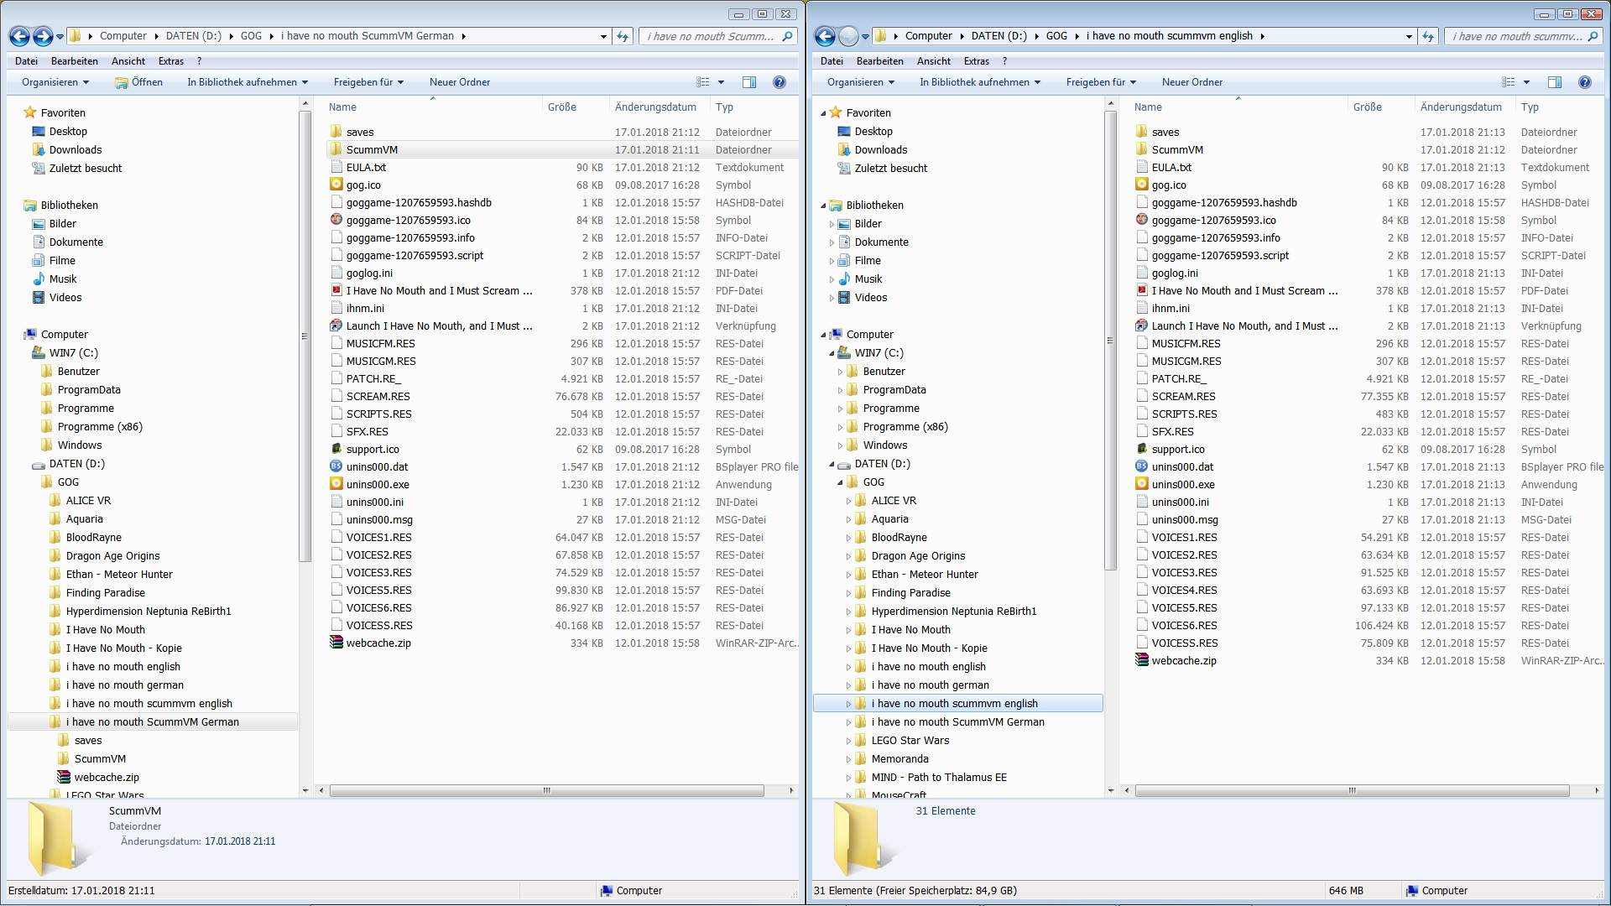Image resolution: width=1611 pixels, height=906 pixels.
Task: Toggle the preview pane icon in left window
Action: [x=749, y=82]
